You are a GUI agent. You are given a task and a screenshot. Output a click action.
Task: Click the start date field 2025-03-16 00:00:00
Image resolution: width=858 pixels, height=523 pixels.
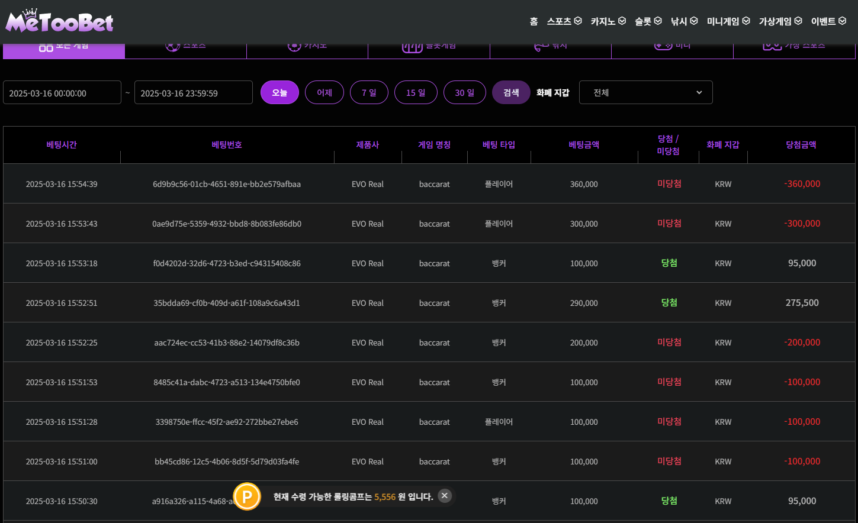click(x=62, y=93)
